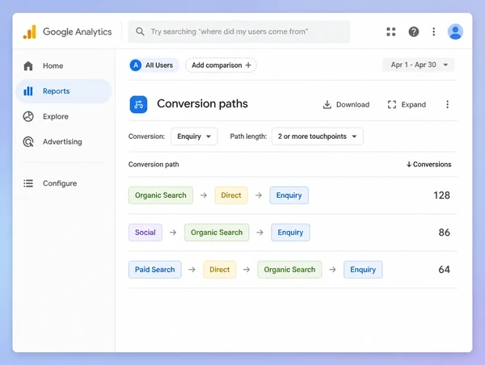The height and width of the screenshot is (365, 485).
Task: Open the apps grid icon
Action: click(391, 31)
